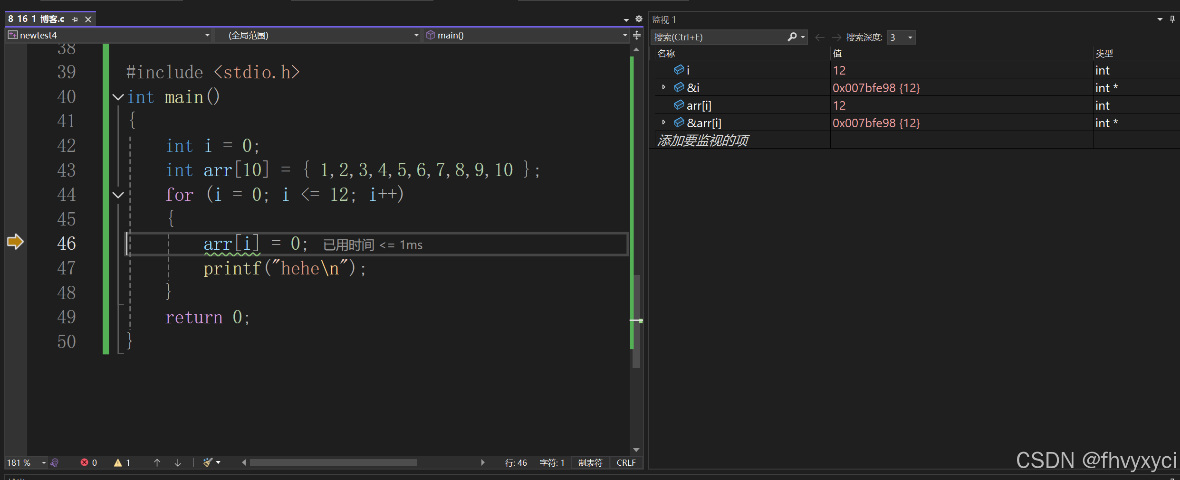Click the next search result arrow
The height and width of the screenshot is (480, 1180).
[837, 37]
